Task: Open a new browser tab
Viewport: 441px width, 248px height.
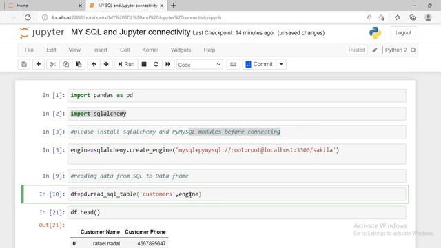Action: click(x=173, y=6)
